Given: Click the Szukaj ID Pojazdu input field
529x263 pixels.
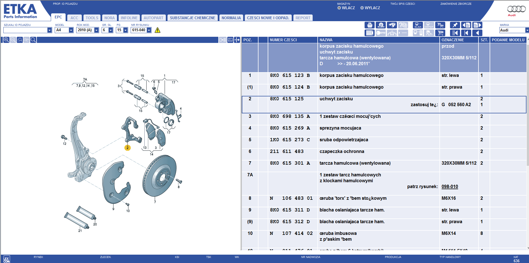Looking at the screenshot, I should point(25,30).
